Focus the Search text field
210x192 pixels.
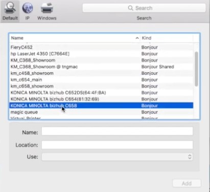pos(144,8)
